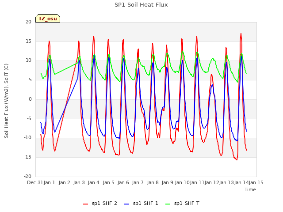Click the blue sp1_SHF_1 legend swatch
Image resolution: width=283 pixels, height=212 pixels.
point(127,204)
